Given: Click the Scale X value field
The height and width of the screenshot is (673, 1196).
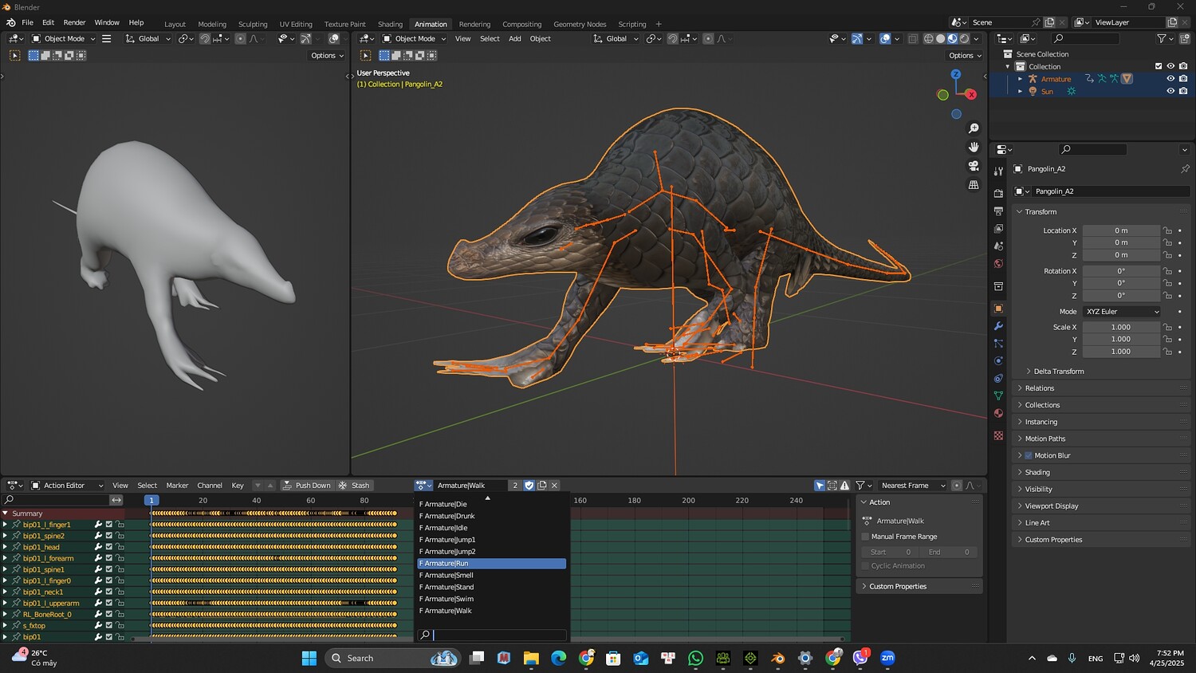Looking at the screenshot, I should [1120, 327].
